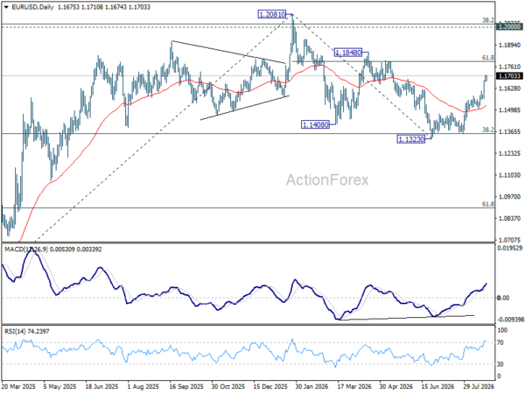Select the 1.20810 peak price label

point(272,14)
